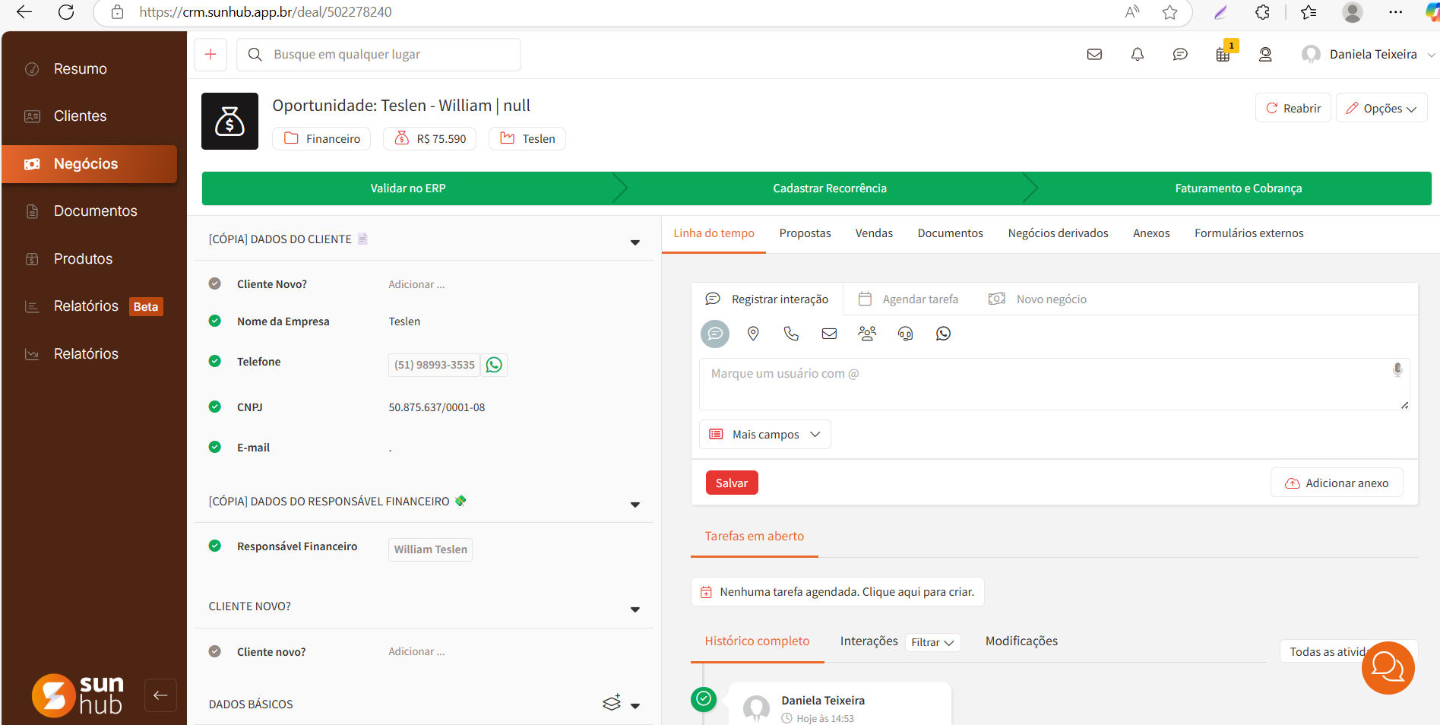1440x725 pixels.
Task: Click the red Salvar button
Action: [731, 483]
